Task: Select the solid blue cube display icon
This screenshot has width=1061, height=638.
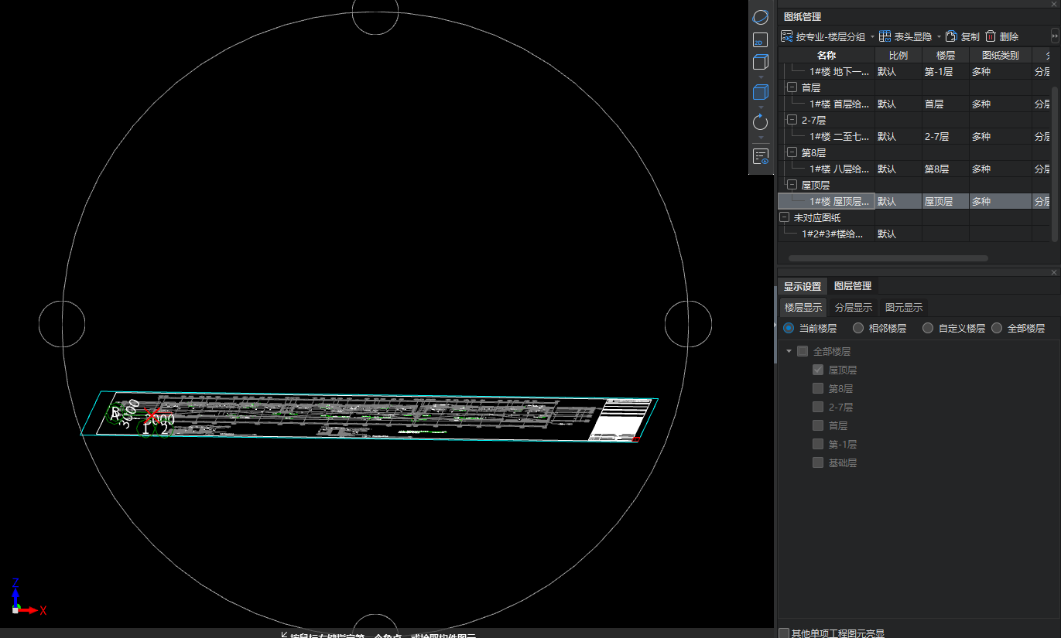Action: coord(760,93)
